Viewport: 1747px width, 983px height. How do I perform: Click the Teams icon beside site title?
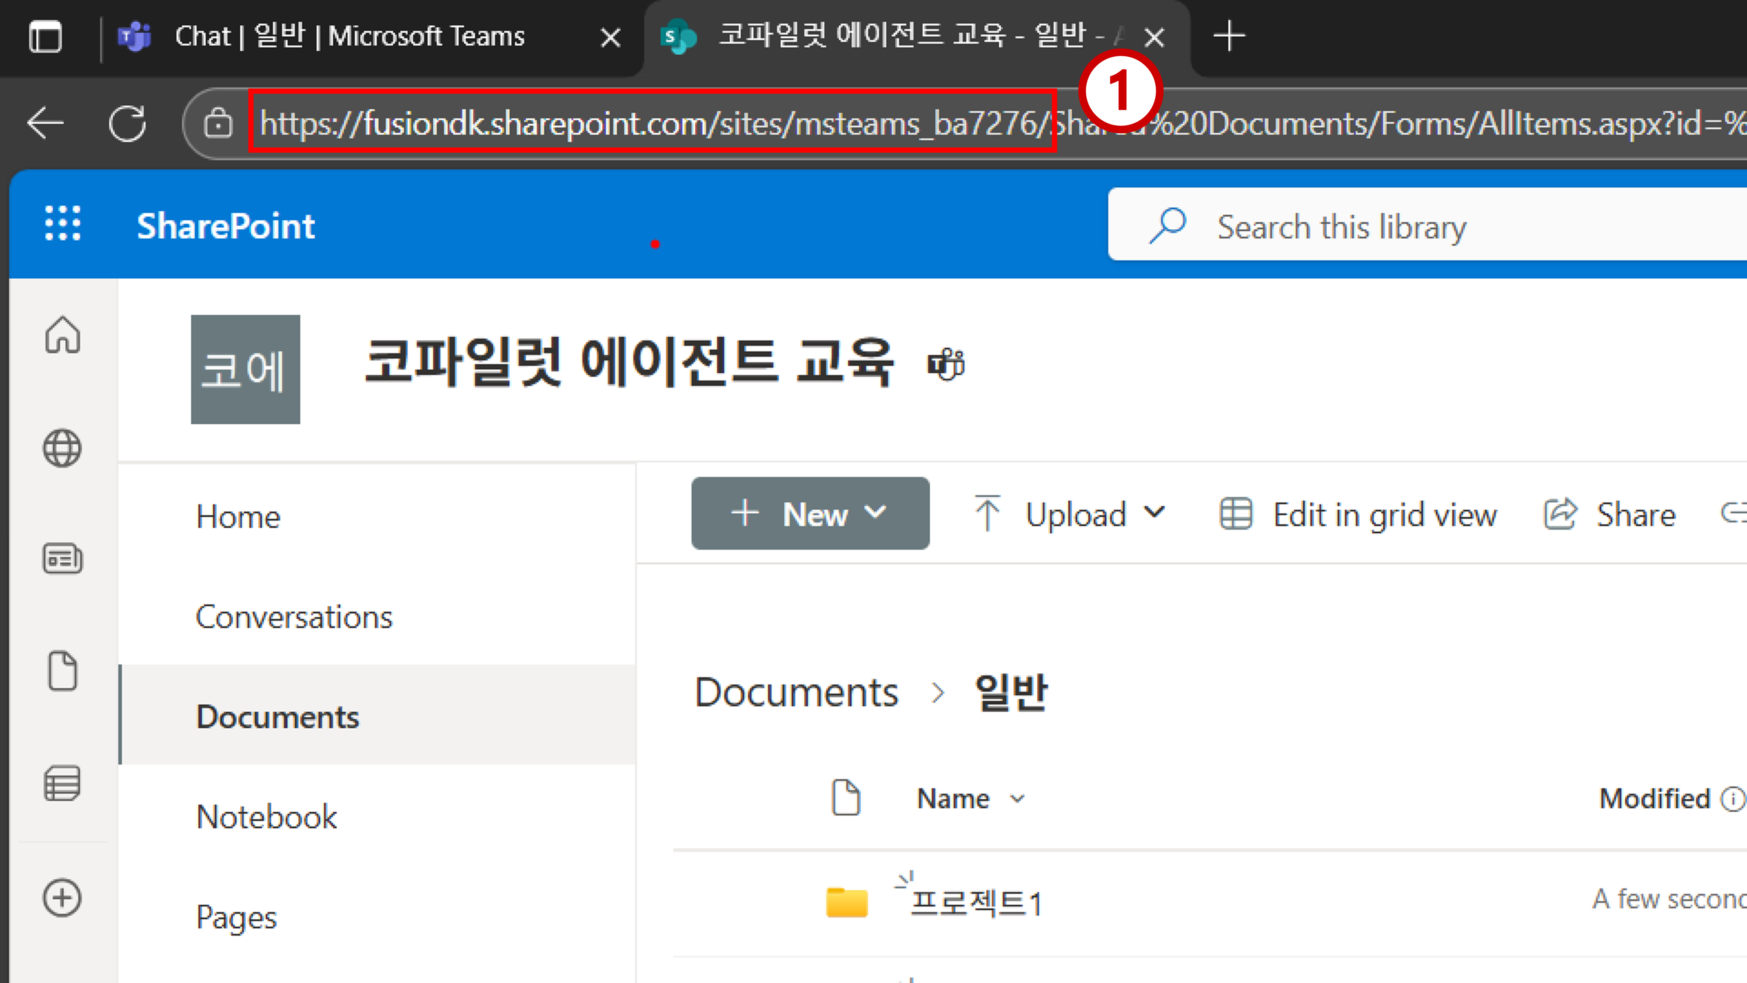(x=946, y=364)
